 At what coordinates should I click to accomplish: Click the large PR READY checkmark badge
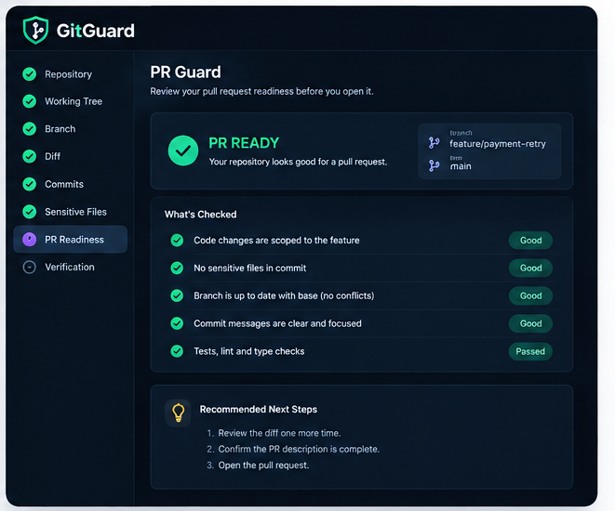183,151
